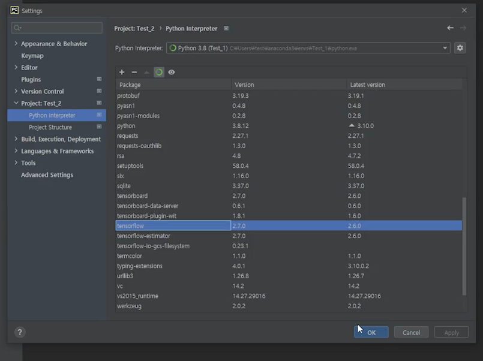The height and width of the screenshot is (361, 483).
Task: Click the search magnifier icon
Action: pyautogui.click(x=17, y=28)
